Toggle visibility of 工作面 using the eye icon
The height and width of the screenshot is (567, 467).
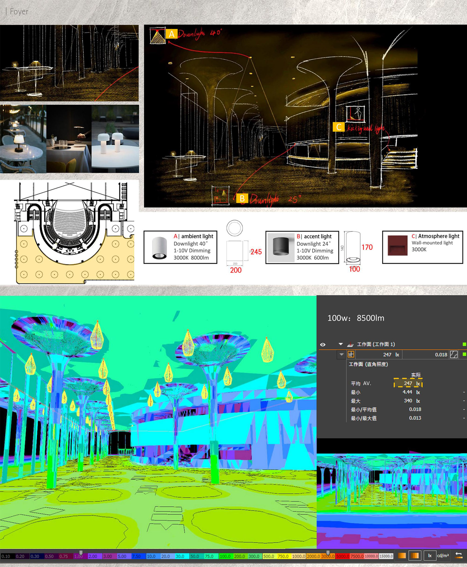[x=323, y=345]
